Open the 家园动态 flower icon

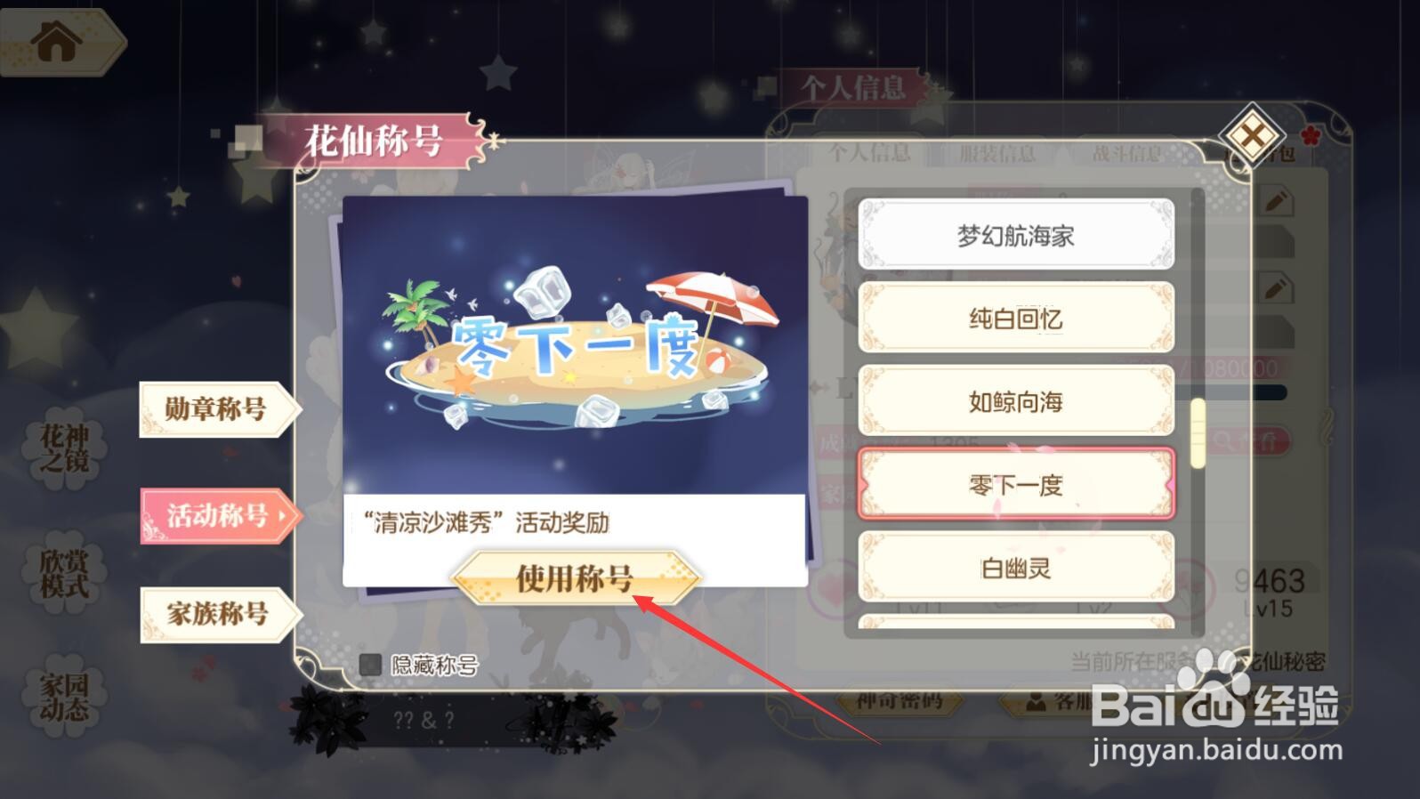pos(64,697)
